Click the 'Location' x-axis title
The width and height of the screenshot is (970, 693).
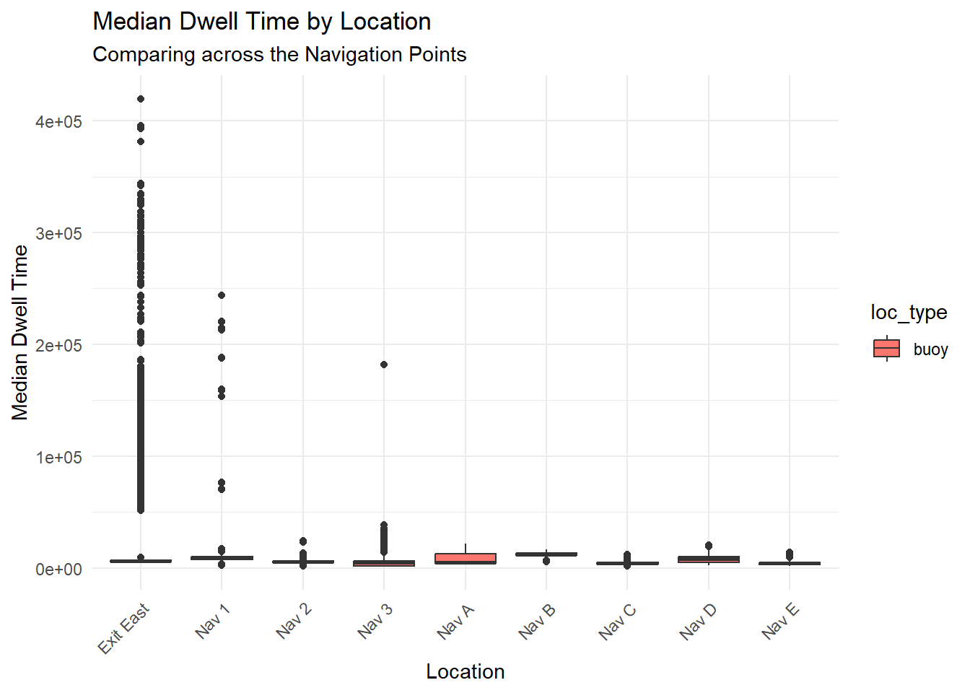click(x=465, y=671)
